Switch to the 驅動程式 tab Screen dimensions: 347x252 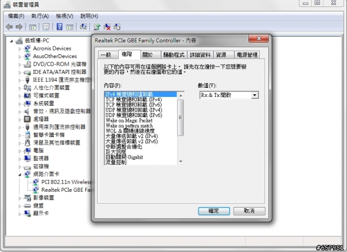coord(173,55)
